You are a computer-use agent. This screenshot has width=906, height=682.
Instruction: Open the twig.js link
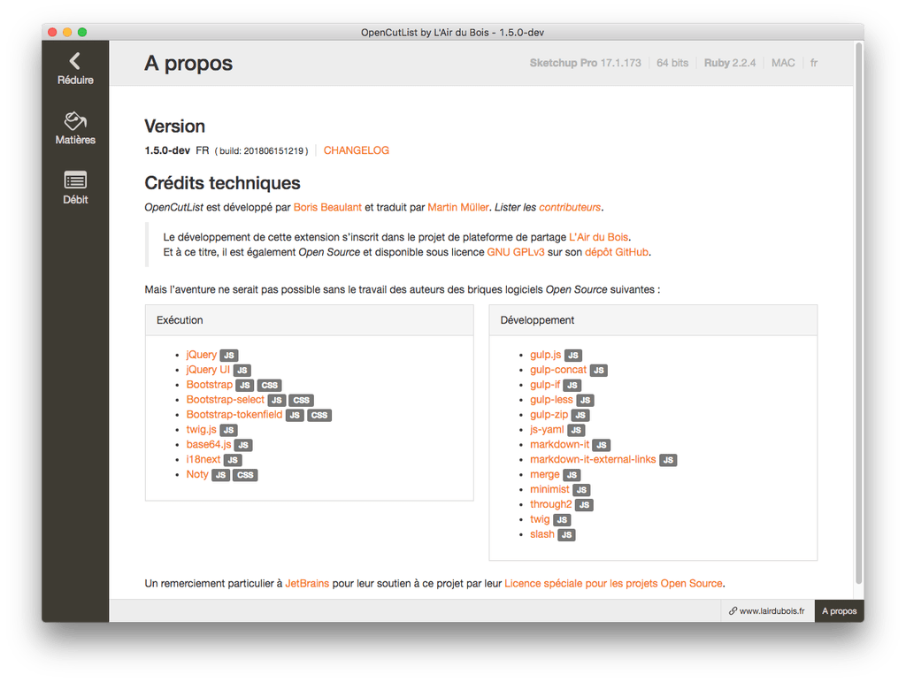pyautogui.click(x=201, y=430)
